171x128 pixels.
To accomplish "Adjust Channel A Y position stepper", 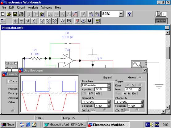I will click(x=109, y=106).
